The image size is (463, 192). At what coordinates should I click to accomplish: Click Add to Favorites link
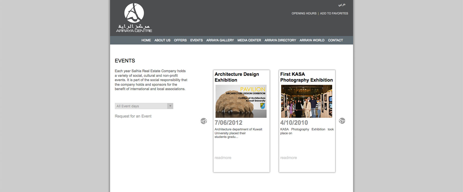click(x=334, y=13)
